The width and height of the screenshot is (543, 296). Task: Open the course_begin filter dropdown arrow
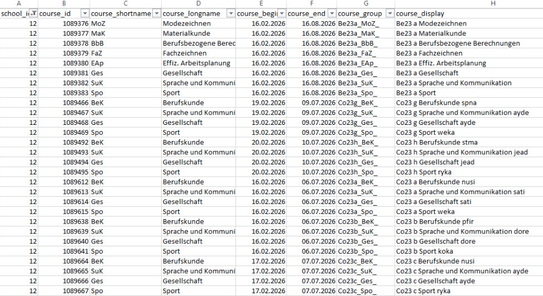click(x=282, y=13)
